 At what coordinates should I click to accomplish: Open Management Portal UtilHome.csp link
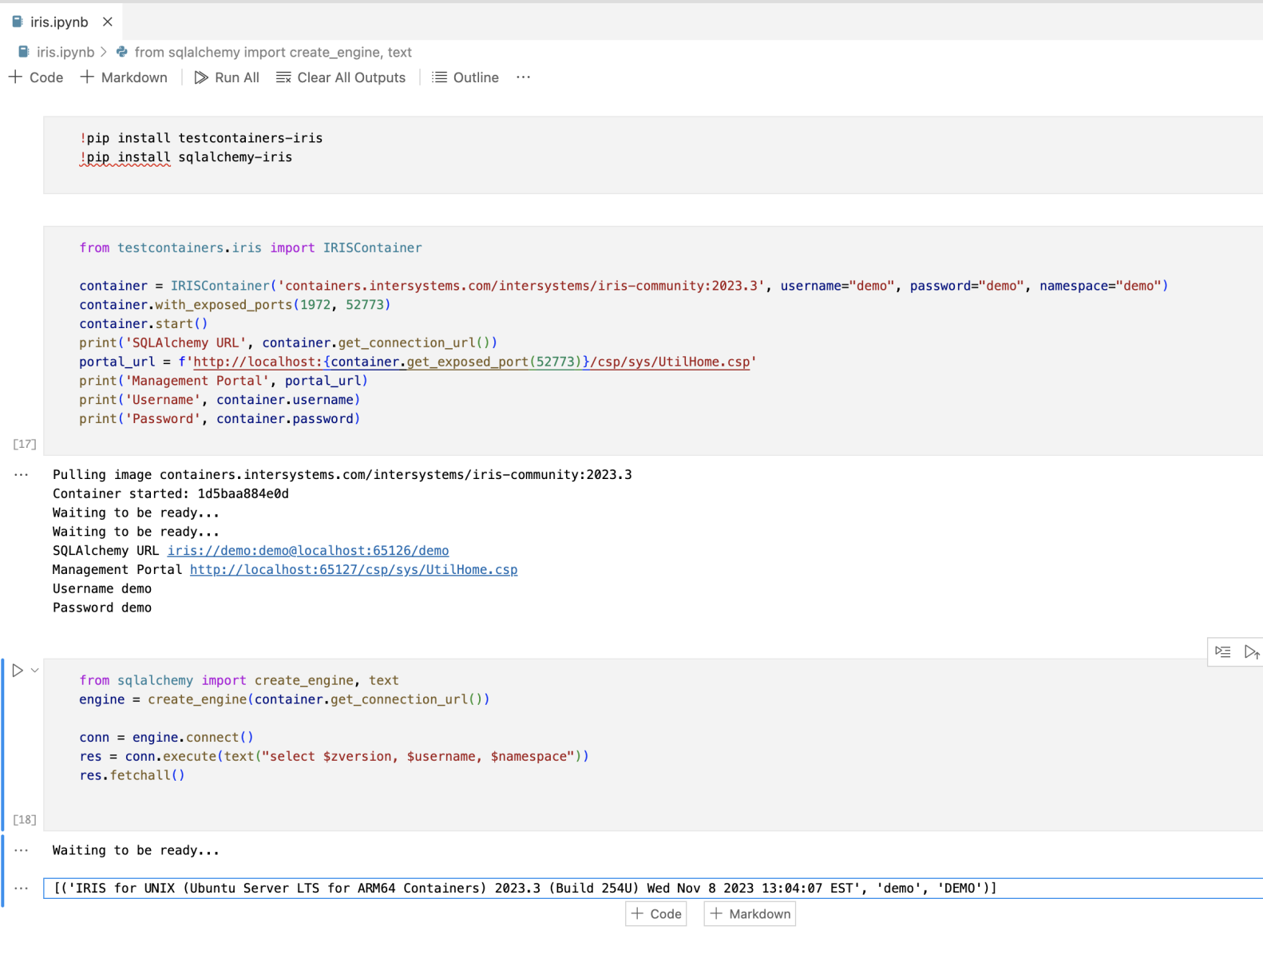(x=353, y=570)
